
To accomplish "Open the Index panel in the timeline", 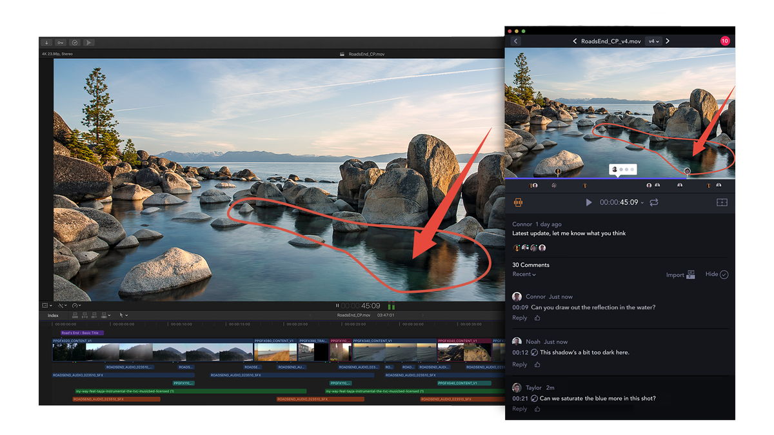I will pyautogui.click(x=53, y=315).
